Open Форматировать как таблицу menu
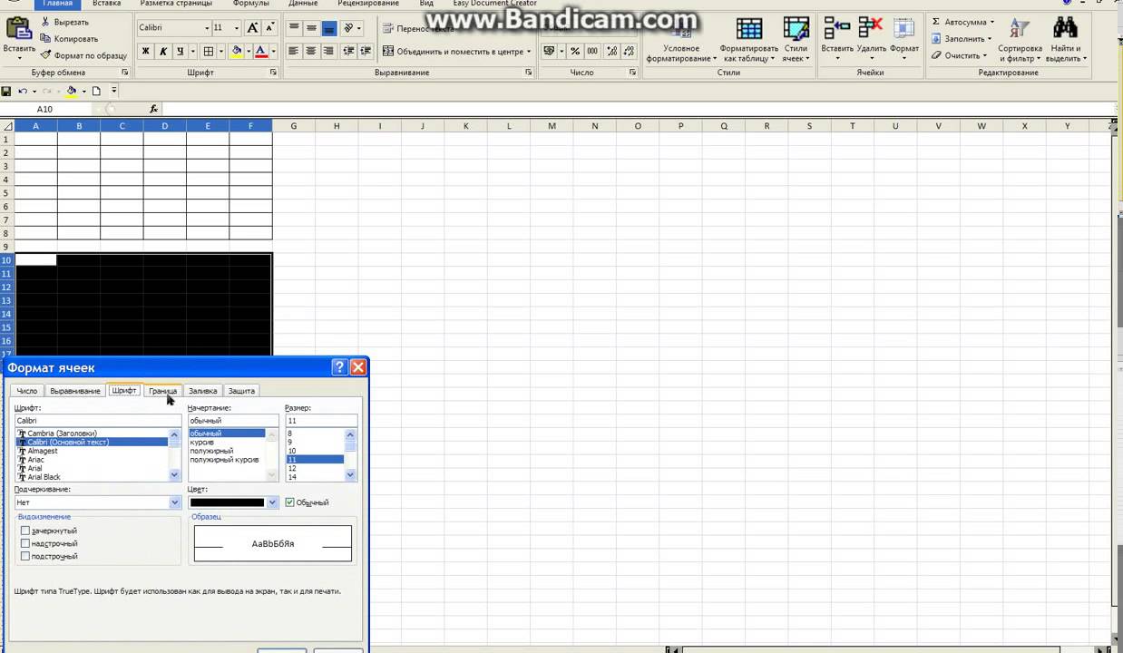The width and height of the screenshot is (1123, 653). coord(749,40)
